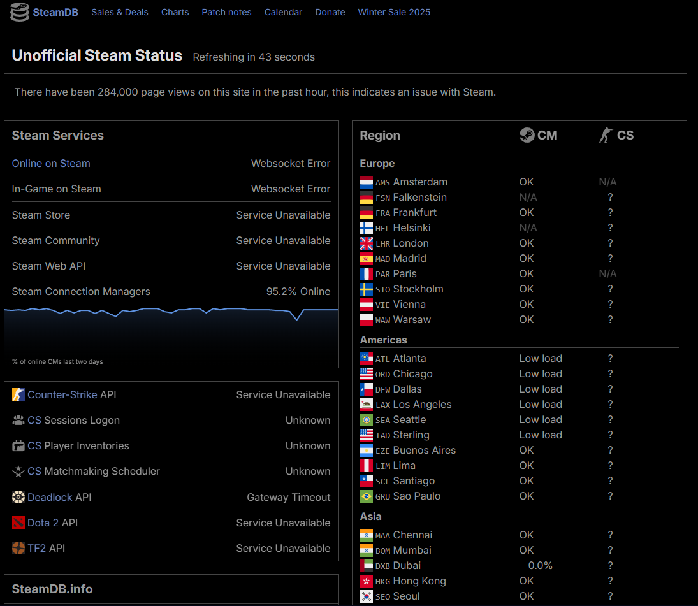Click the Warsaw region row name
Image resolution: width=698 pixels, height=606 pixels.
pyautogui.click(x=412, y=319)
